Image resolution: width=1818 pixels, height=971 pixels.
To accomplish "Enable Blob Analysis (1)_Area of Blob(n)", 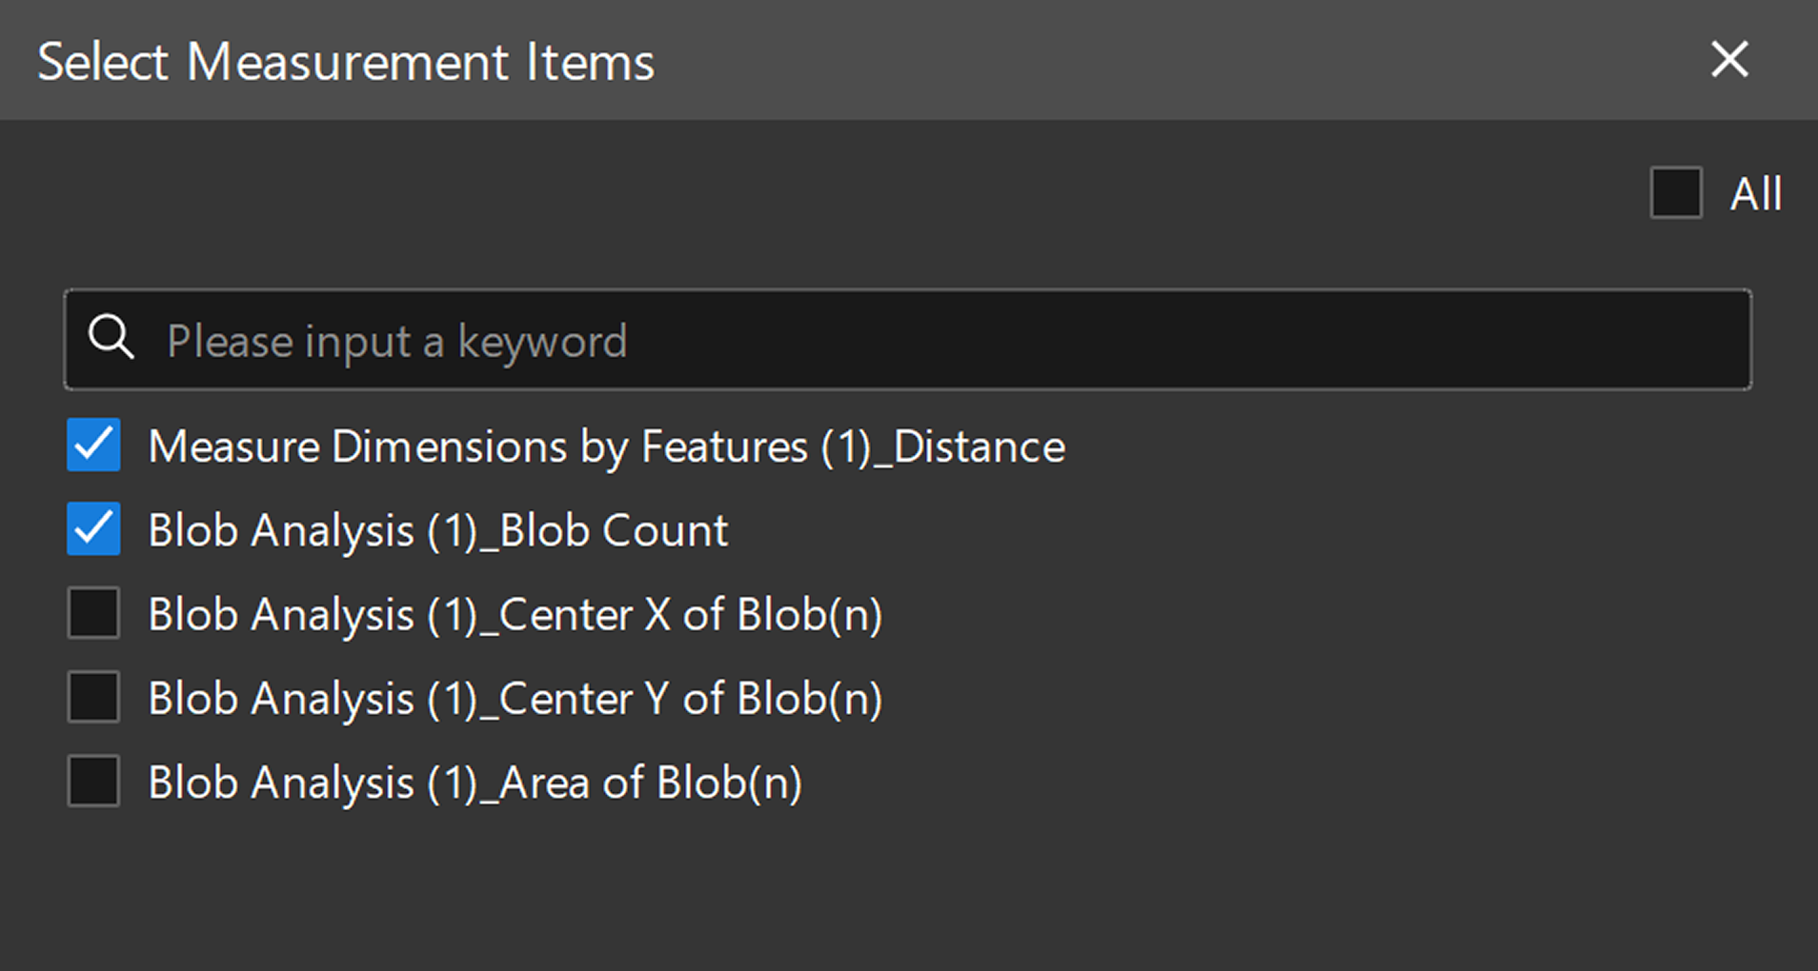I will pos(92,782).
